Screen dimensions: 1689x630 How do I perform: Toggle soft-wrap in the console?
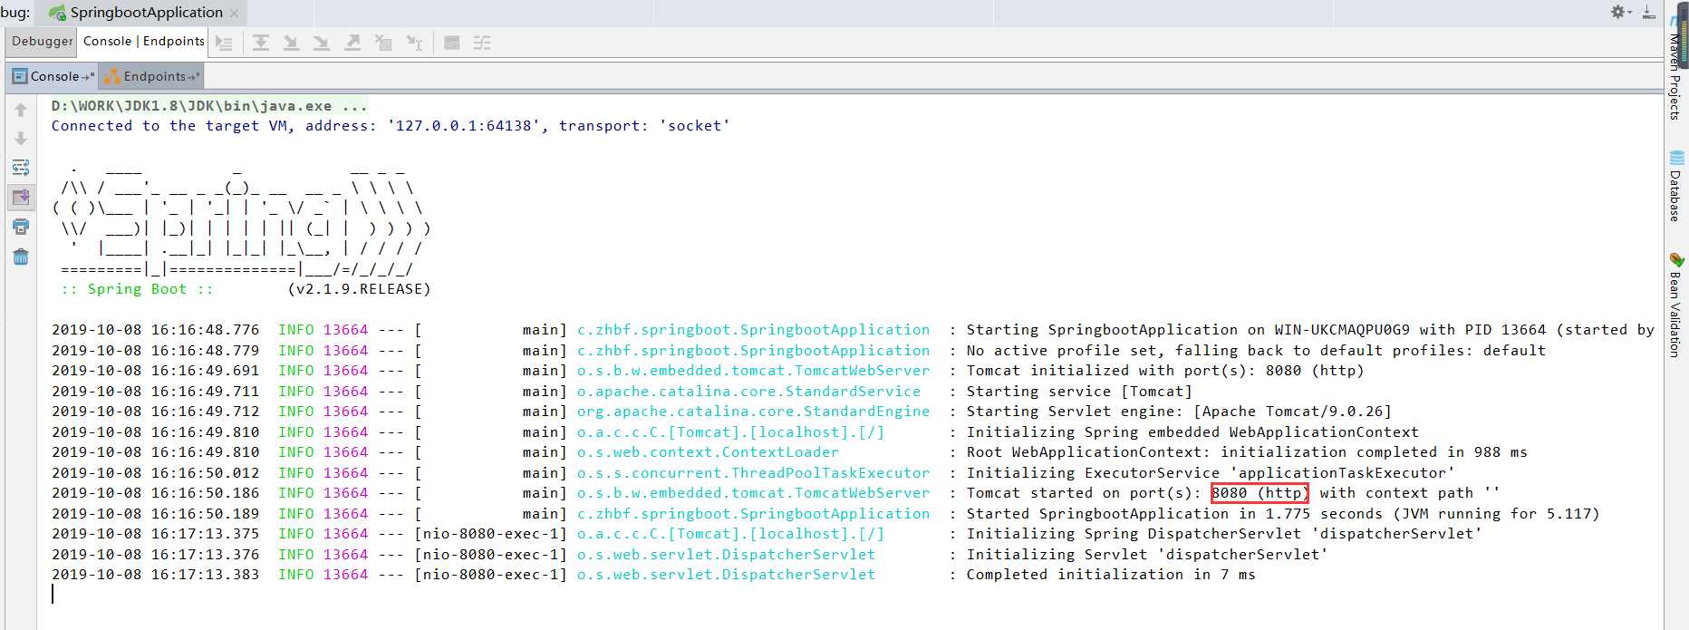(21, 168)
